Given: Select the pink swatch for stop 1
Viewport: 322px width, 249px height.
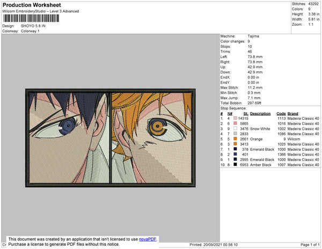Looking at the screenshot, I should 235,118.
